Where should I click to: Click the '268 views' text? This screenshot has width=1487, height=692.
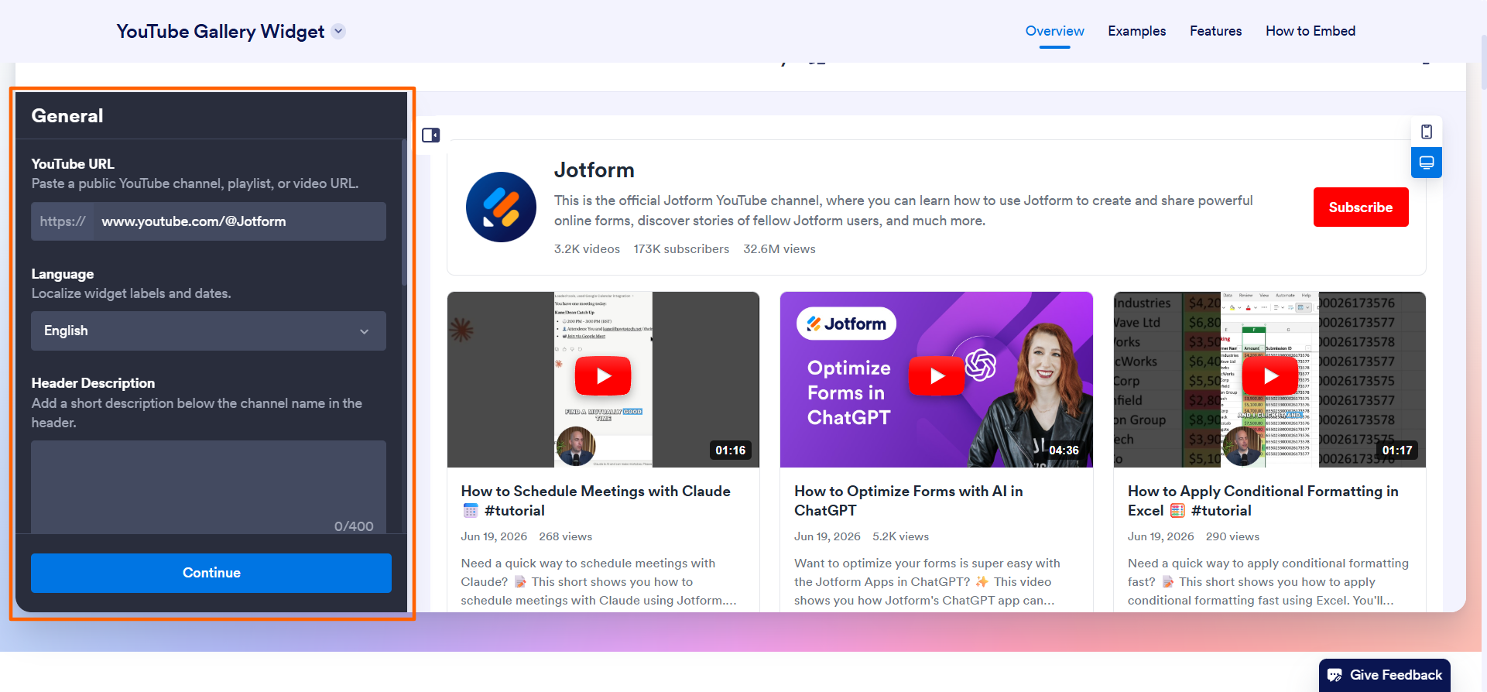click(x=566, y=536)
